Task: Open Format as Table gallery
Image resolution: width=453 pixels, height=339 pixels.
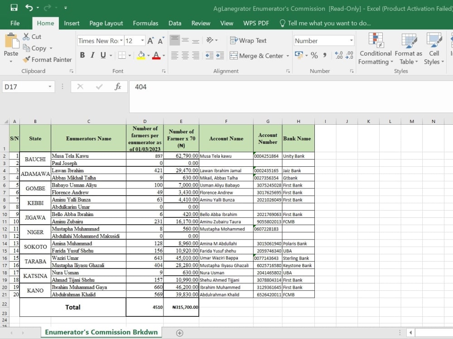Action: pyautogui.click(x=409, y=49)
